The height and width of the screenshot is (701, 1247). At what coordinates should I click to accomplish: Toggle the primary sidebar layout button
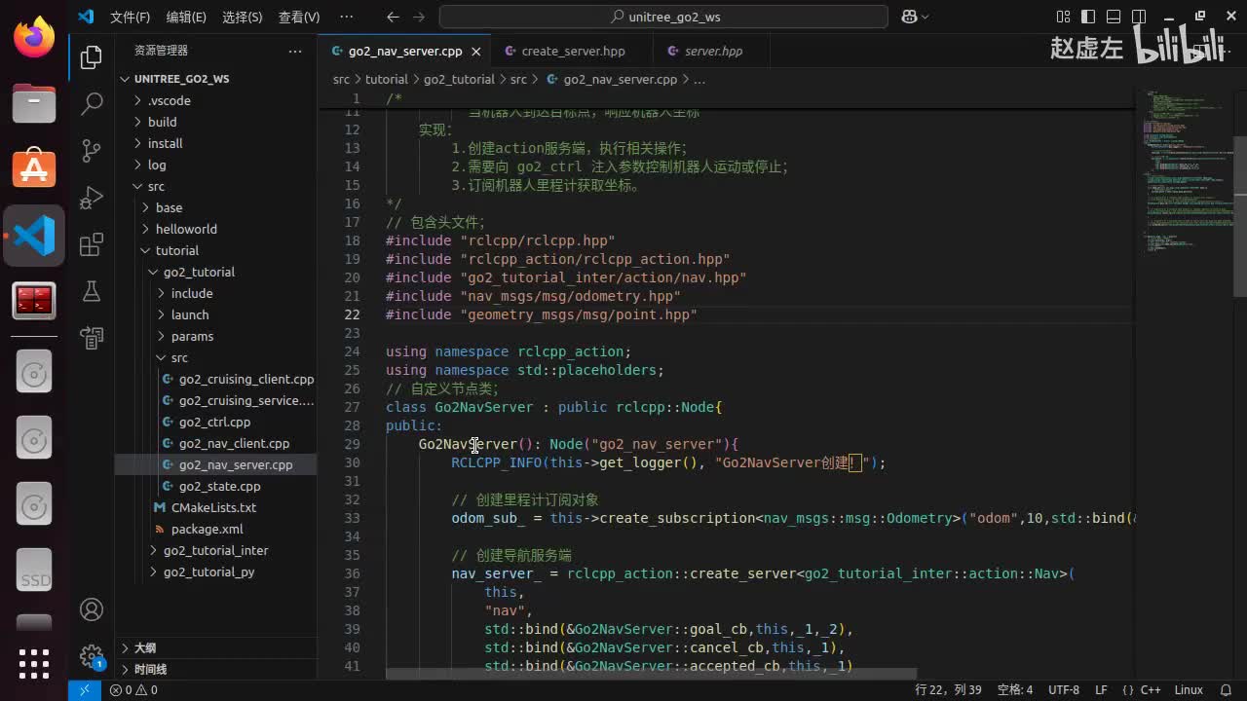point(1088,17)
